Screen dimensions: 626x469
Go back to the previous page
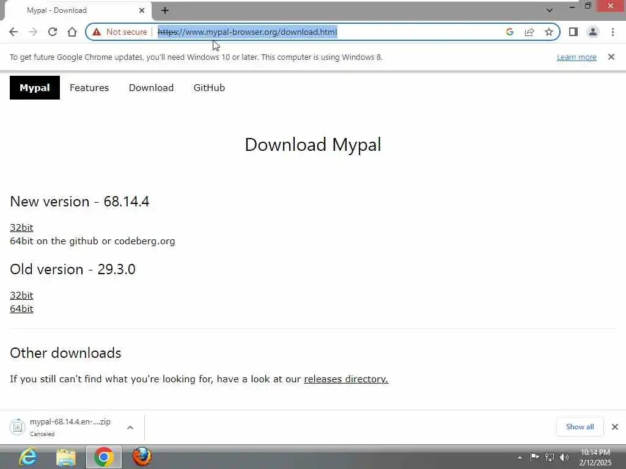coord(13,32)
